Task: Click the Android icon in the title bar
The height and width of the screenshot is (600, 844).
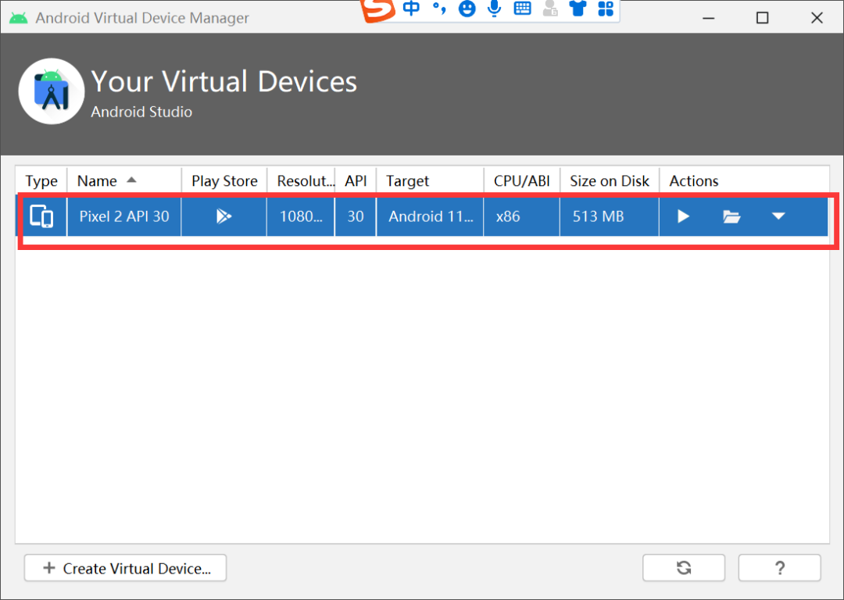Action: pyautogui.click(x=18, y=18)
